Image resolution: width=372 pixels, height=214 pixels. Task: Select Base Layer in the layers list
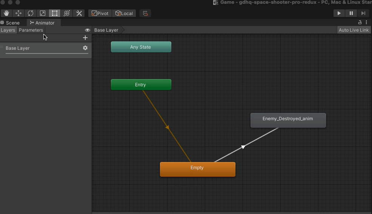pyautogui.click(x=46, y=50)
